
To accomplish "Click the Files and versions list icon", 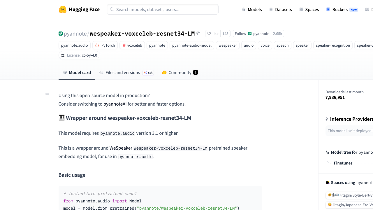I will coord(101,72).
